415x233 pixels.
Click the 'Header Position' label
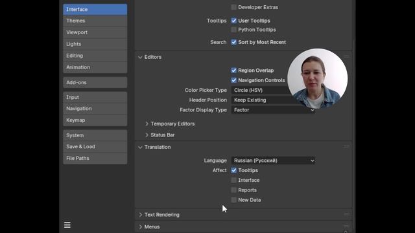tap(207, 100)
